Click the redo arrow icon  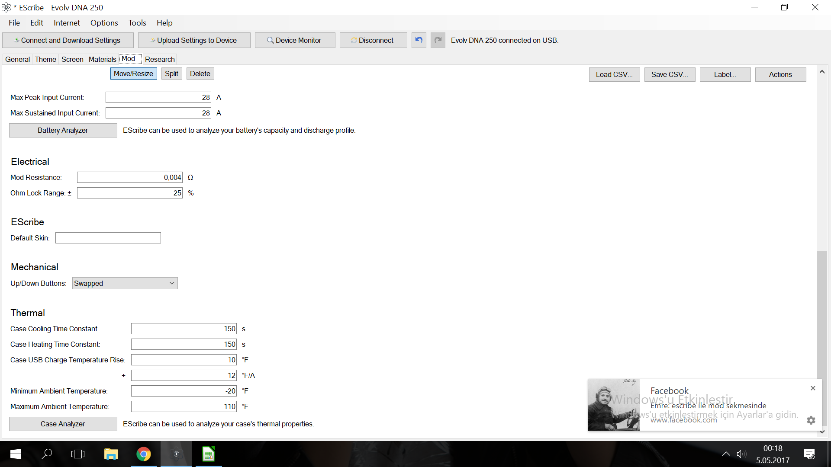[438, 40]
